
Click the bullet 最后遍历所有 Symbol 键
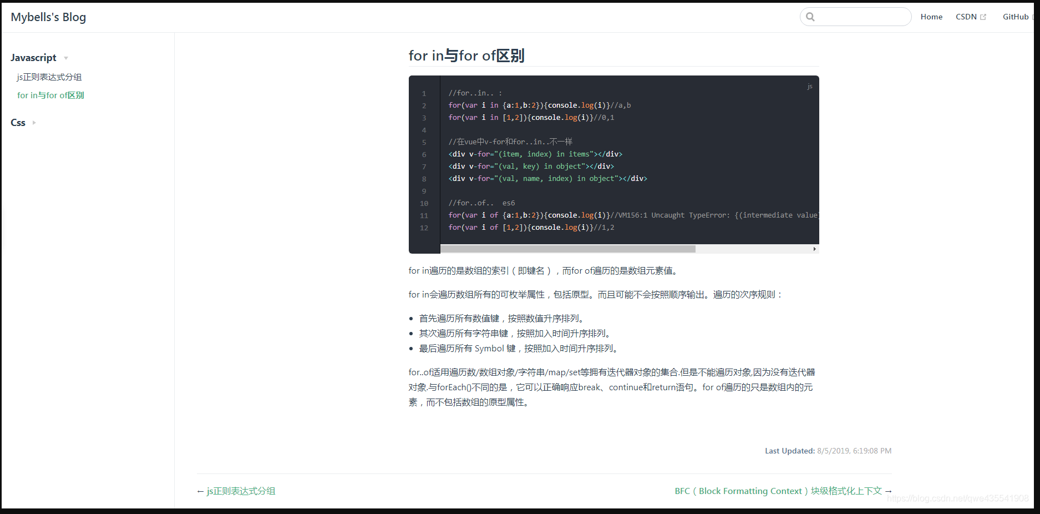519,349
